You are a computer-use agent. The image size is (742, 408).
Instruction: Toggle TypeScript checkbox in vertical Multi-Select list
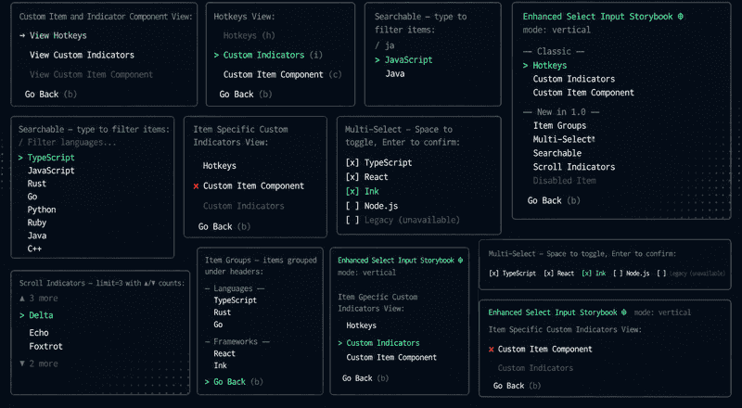point(352,163)
